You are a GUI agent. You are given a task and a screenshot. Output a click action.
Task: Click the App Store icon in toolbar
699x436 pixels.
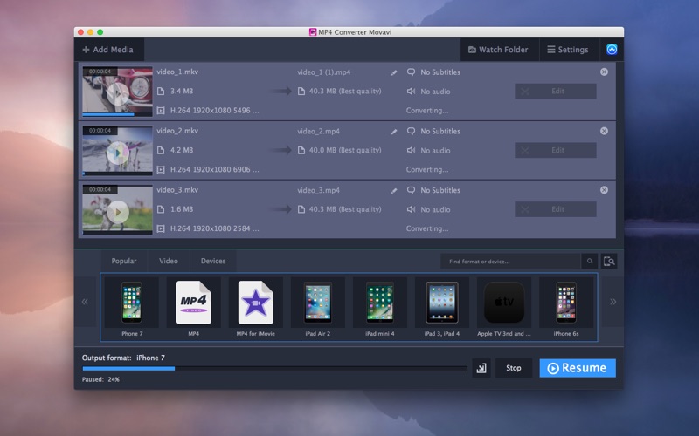click(612, 50)
